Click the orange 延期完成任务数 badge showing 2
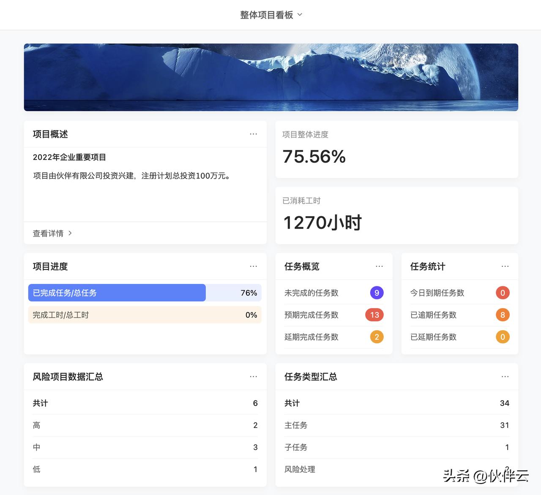 tap(377, 337)
